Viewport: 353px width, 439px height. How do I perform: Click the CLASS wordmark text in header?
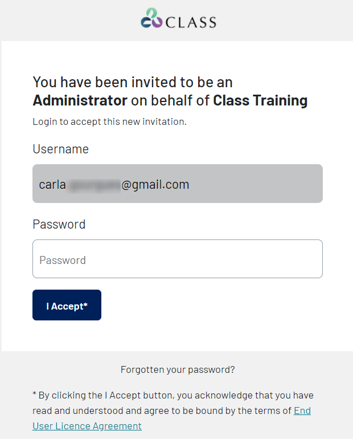(x=191, y=22)
